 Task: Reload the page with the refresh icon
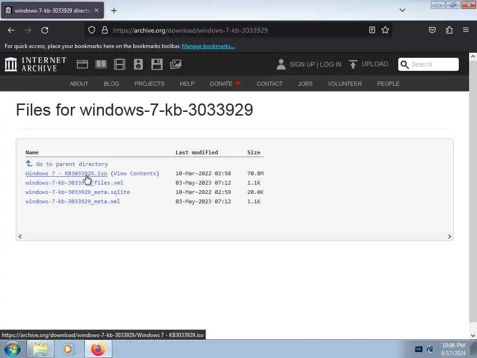pyautogui.click(x=45, y=30)
